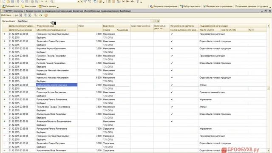The image size is (272, 153).
Task: Click the magnifier search icon in top toolbar
Action: point(52,2)
